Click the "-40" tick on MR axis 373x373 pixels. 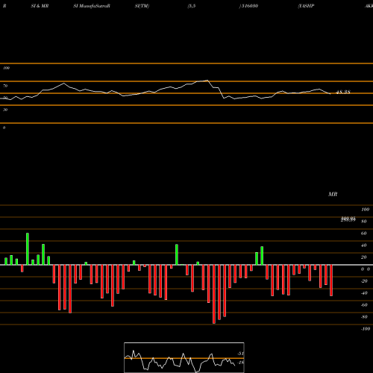pos(364,293)
